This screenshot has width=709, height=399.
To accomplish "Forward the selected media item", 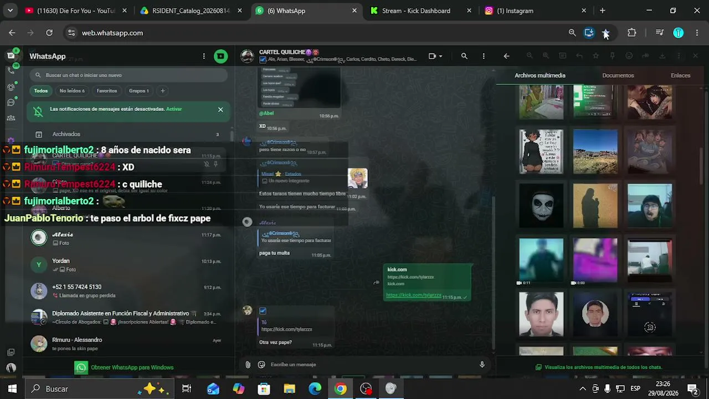I will (x=645, y=56).
